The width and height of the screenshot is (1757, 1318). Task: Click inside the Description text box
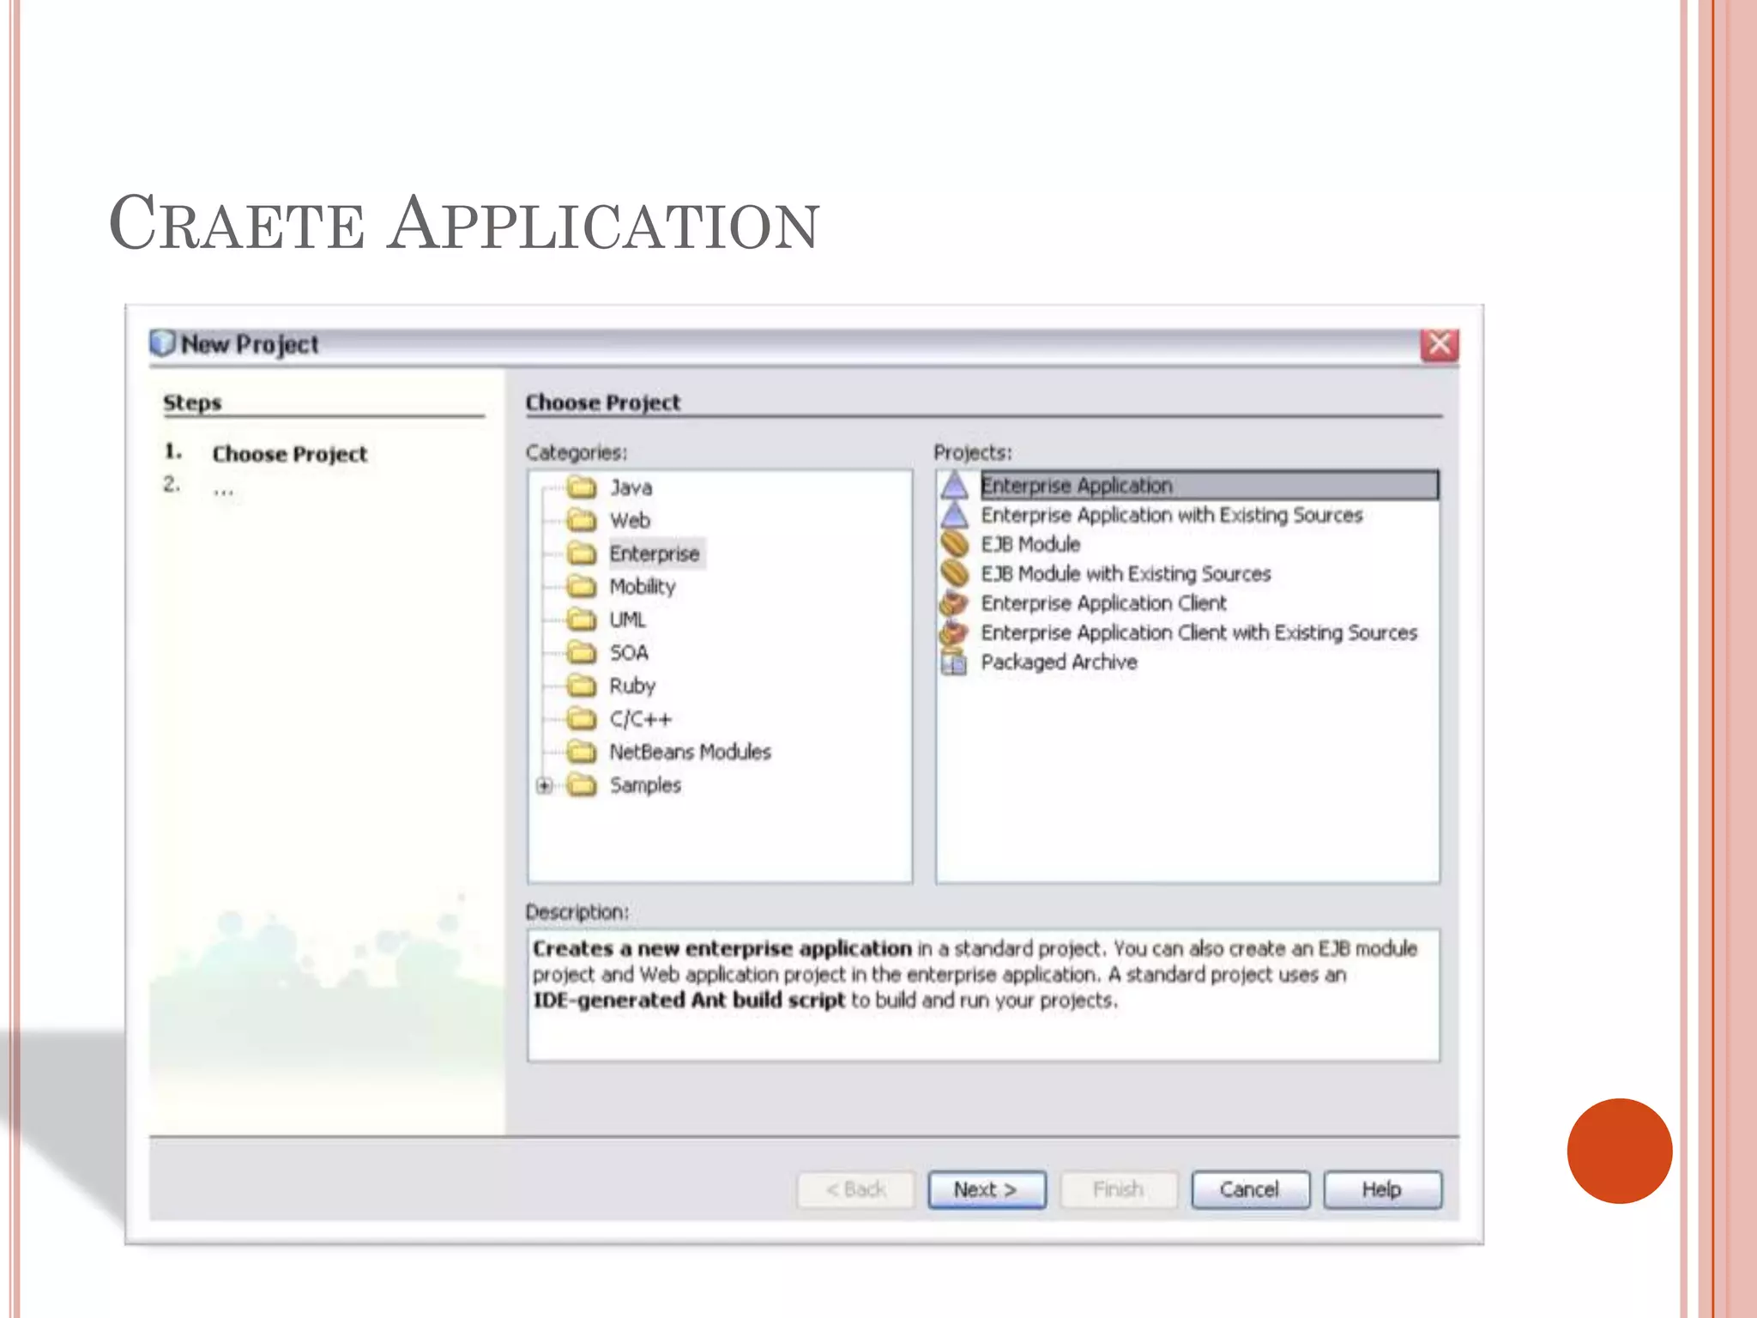983,995
